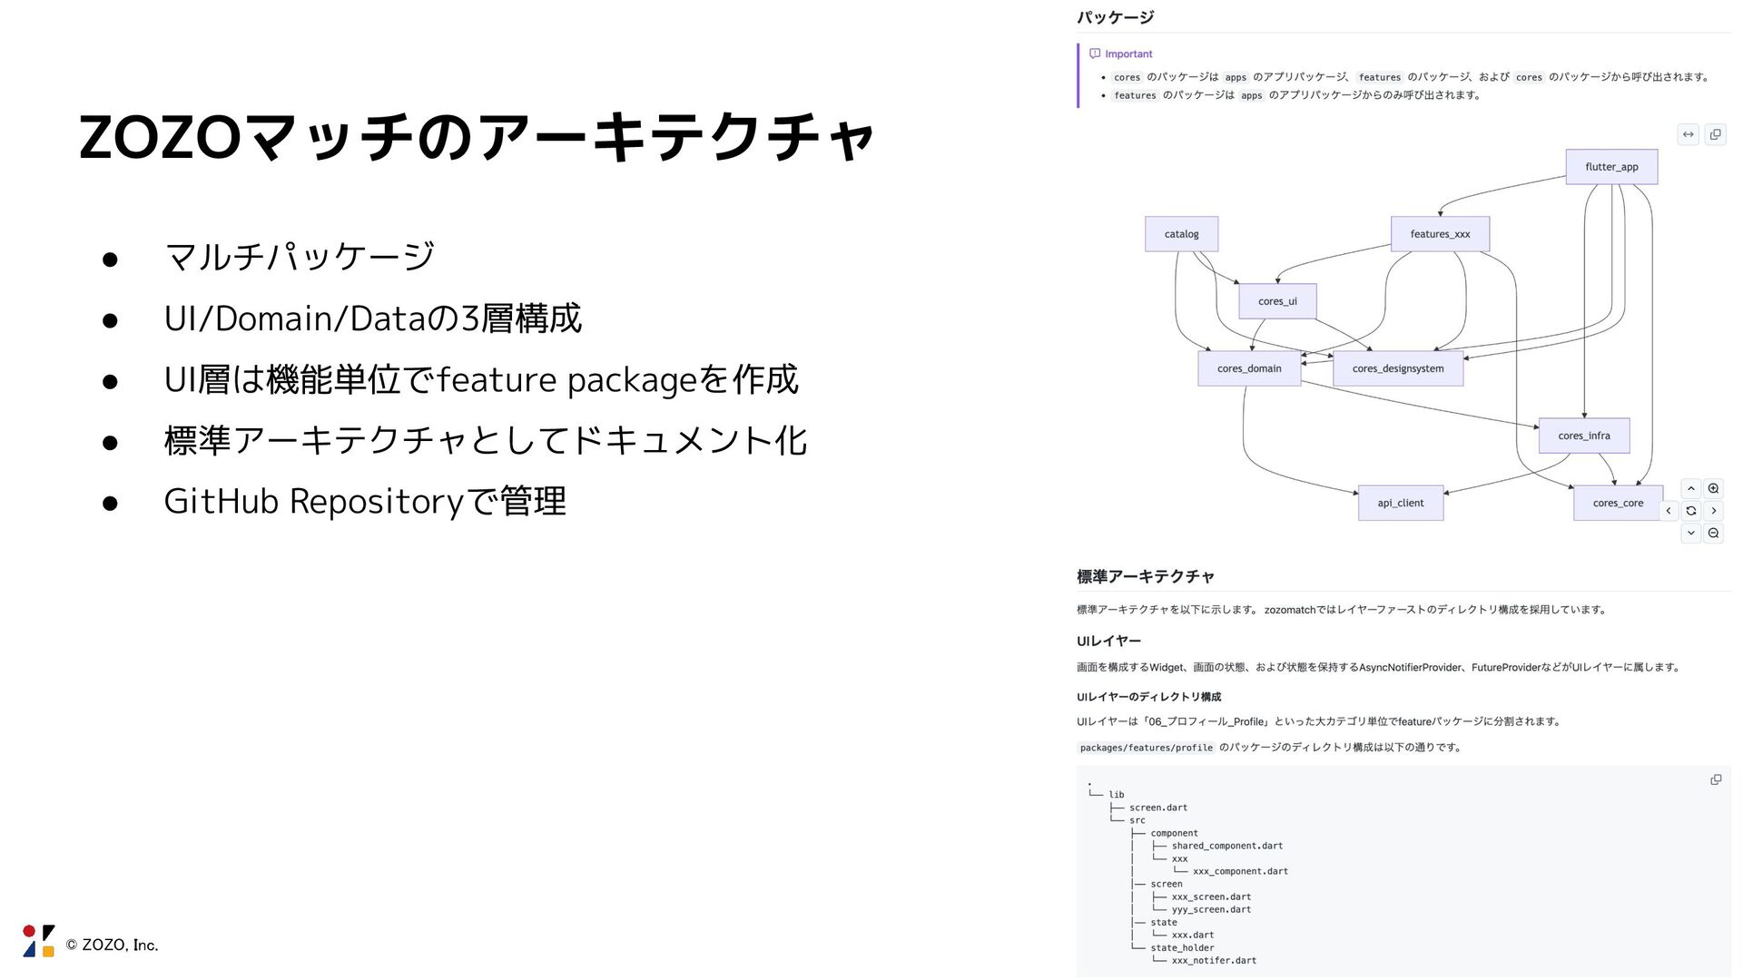Viewport: 1743px width, 980px height.
Task: Select the catalog node in diagram
Action: 1181,234
